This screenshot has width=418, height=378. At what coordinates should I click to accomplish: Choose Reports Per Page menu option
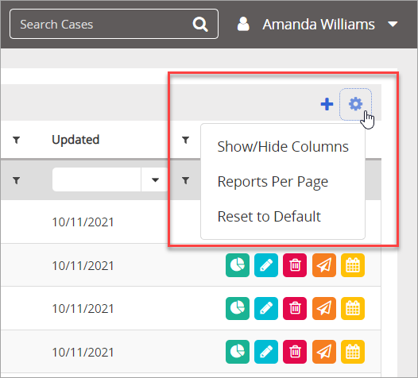tap(273, 182)
